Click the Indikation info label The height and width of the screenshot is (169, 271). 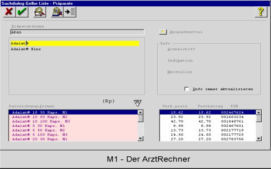(180, 61)
